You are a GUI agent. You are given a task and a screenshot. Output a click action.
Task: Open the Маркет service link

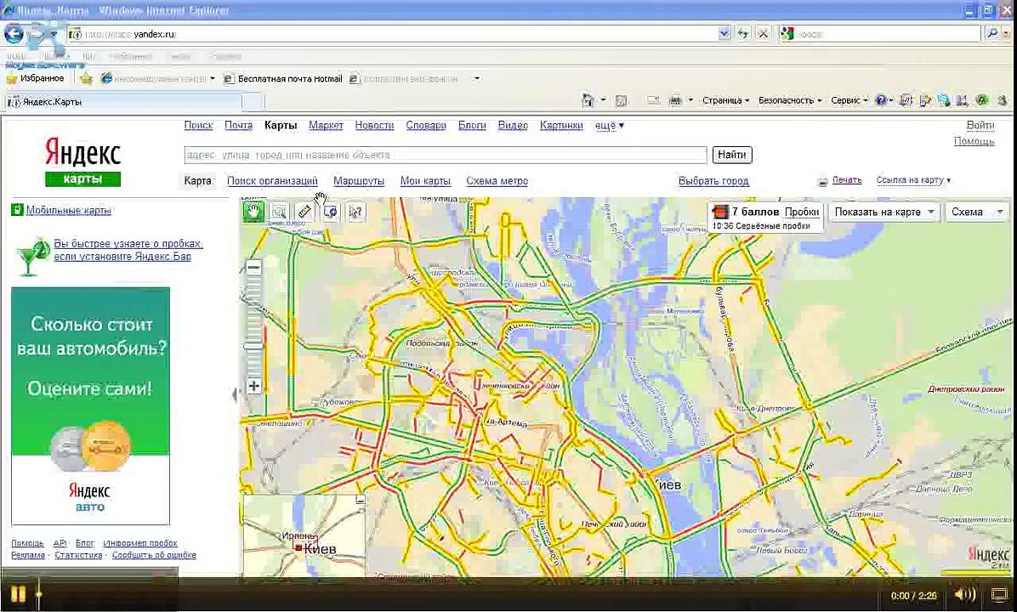(x=326, y=126)
